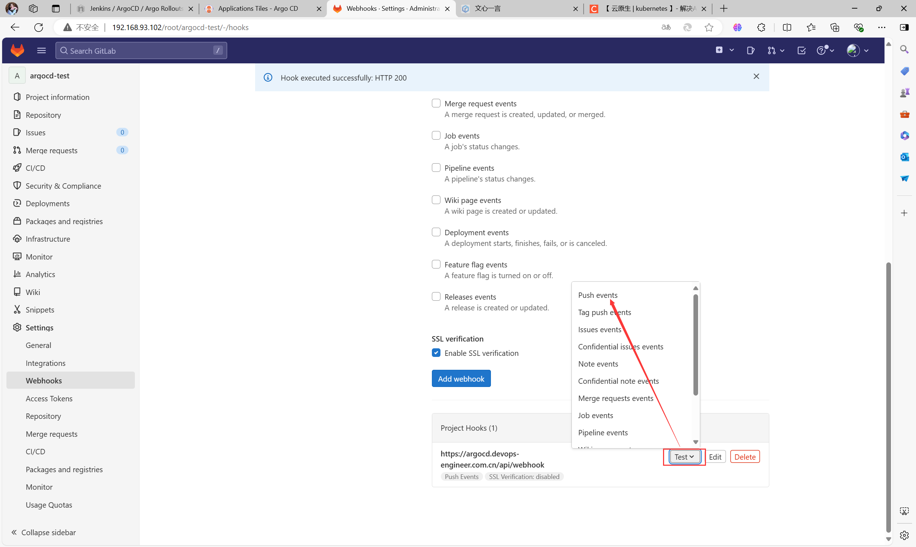Check the Wiki page events checkbox
The image size is (916, 547).
[436, 200]
